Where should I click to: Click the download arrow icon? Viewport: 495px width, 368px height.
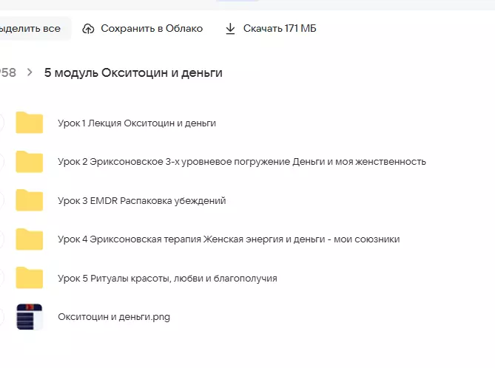coord(229,29)
